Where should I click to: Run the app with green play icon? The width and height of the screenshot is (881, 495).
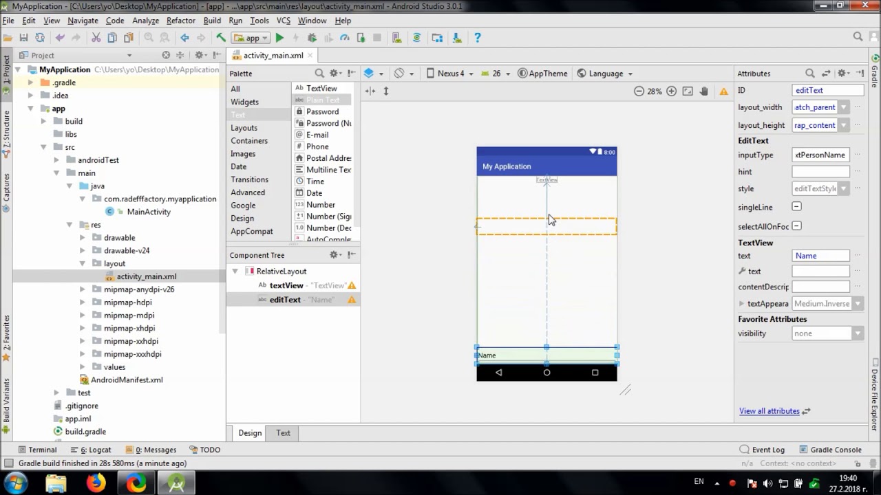(x=279, y=38)
